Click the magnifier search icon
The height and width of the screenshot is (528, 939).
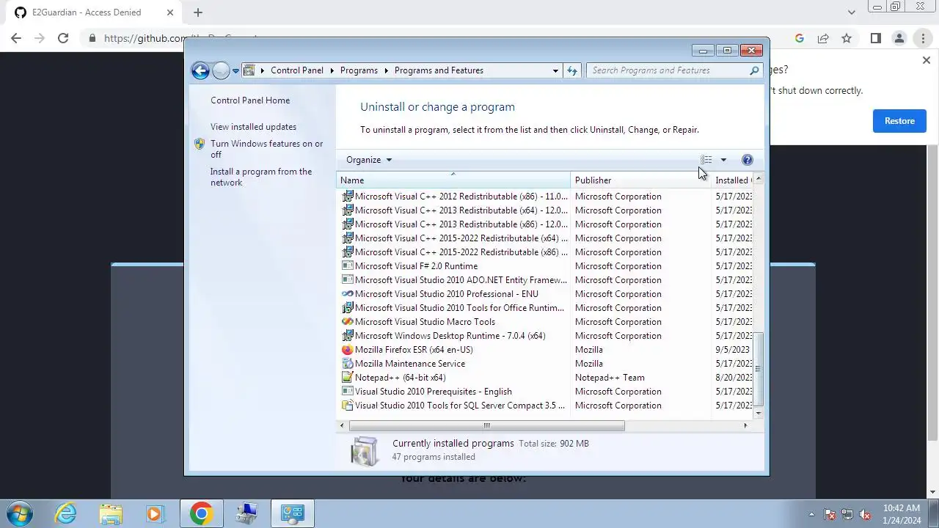point(754,70)
